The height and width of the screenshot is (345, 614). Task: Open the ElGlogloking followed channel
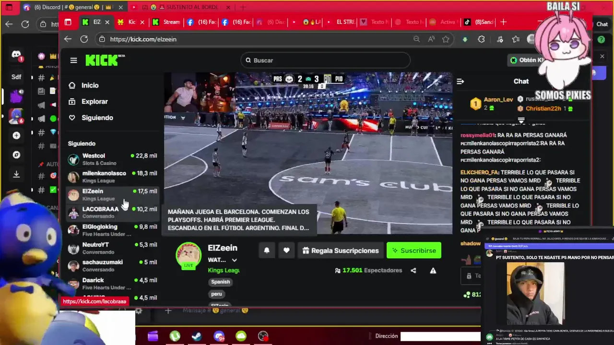(113, 230)
